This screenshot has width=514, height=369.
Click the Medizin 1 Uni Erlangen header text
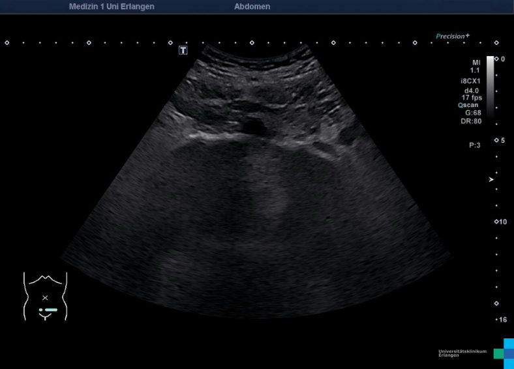tap(112, 7)
